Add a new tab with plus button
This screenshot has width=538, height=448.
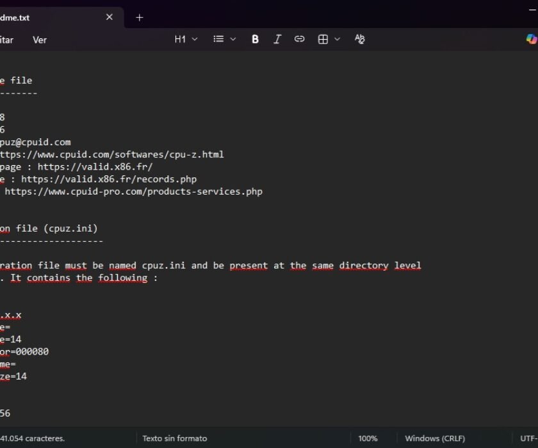click(140, 17)
